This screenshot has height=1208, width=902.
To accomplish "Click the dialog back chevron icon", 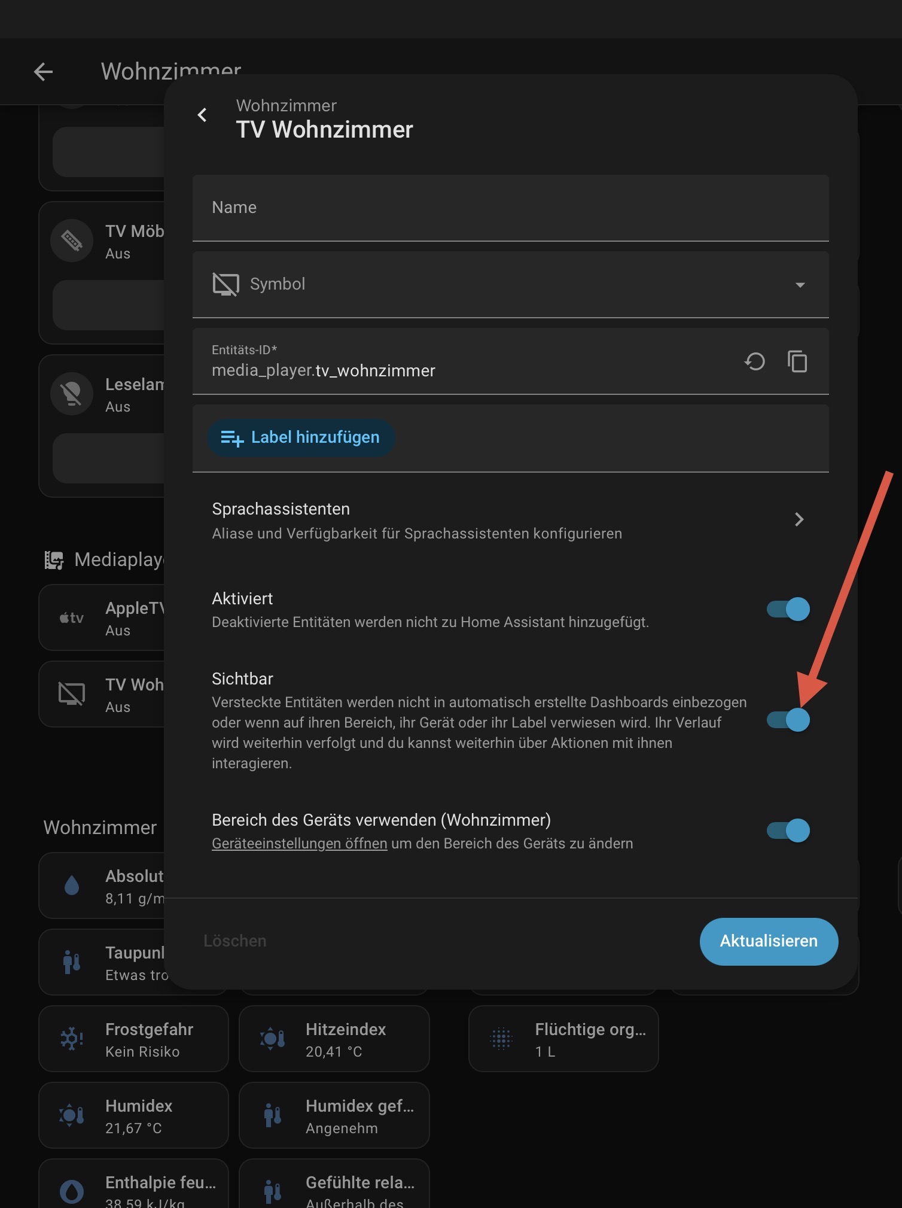I will click(x=203, y=115).
